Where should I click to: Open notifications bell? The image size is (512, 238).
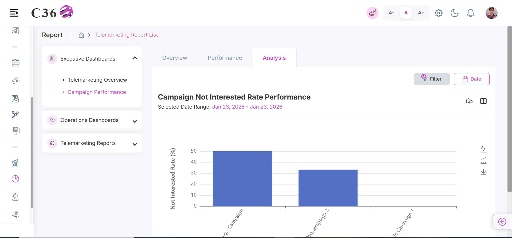(x=471, y=13)
